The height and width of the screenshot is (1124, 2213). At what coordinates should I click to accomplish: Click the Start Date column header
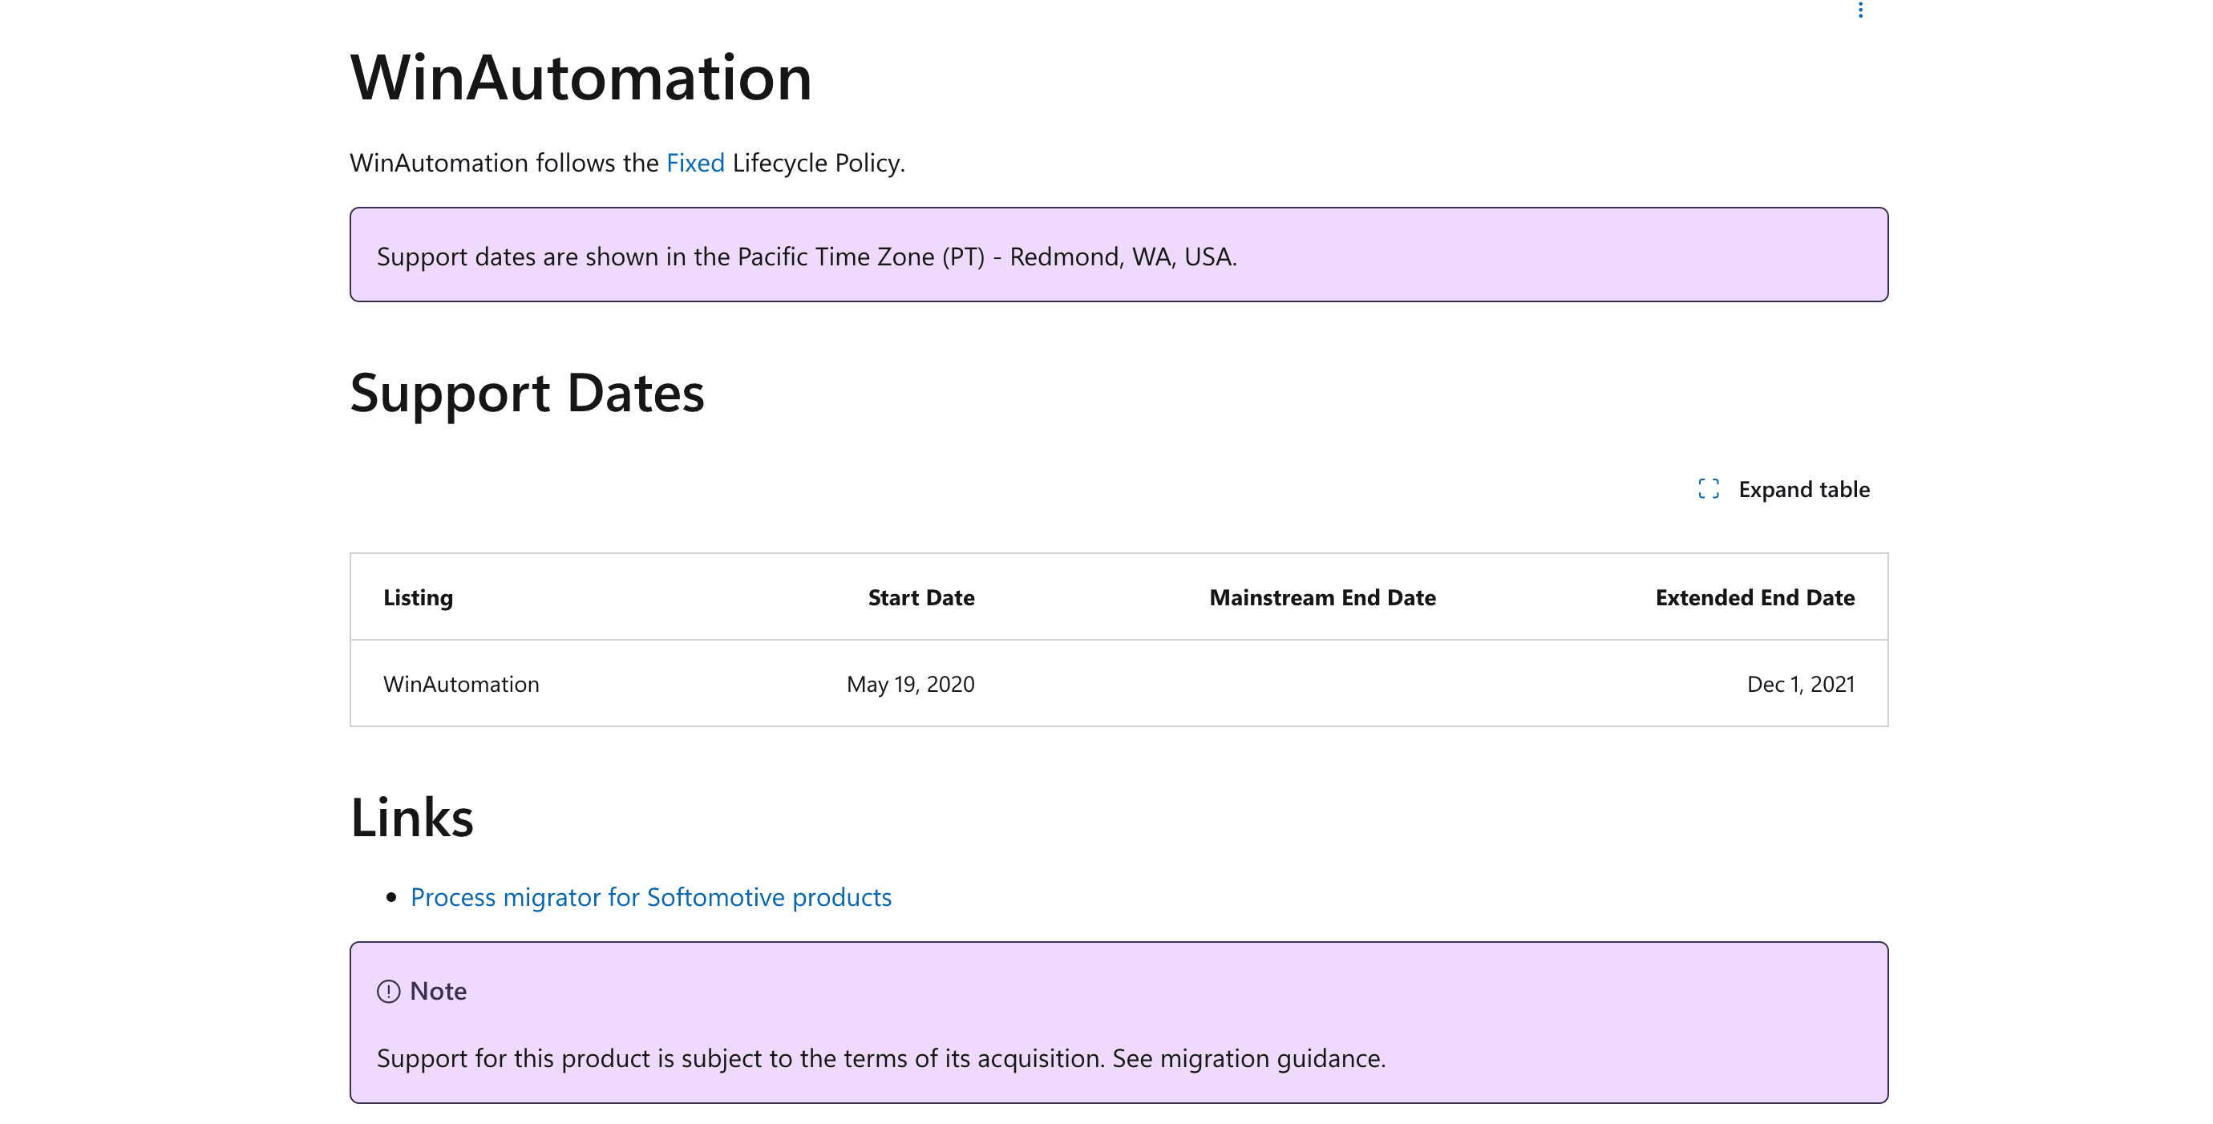click(x=921, y=596)
